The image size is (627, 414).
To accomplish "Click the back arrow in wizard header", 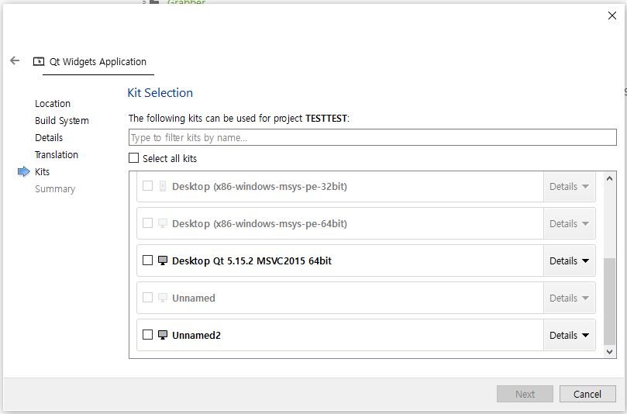I will (x=15, y=60).
